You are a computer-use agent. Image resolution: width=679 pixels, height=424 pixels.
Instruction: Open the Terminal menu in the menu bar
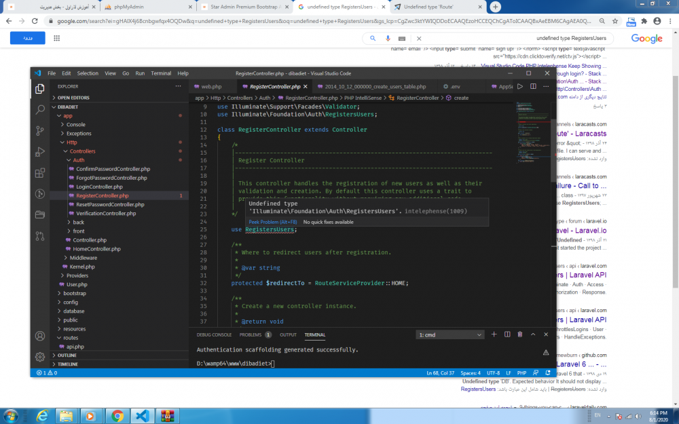161,73
